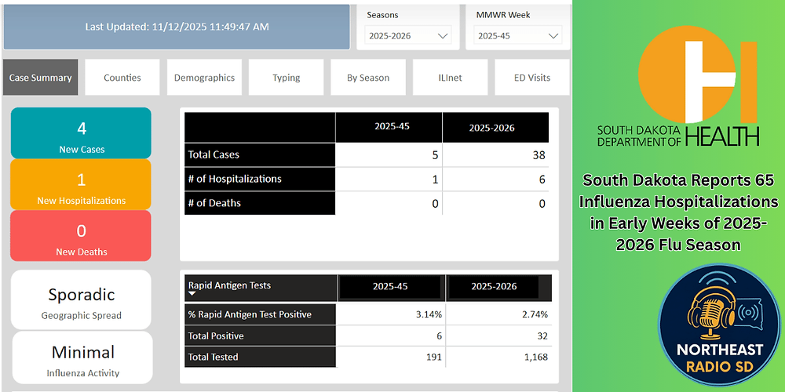Select the Demographics tab

(204, 78)
